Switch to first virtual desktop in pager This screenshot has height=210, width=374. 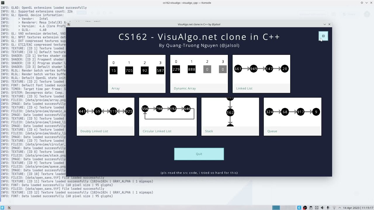276,208
